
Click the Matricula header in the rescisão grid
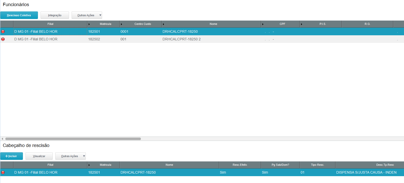pos(104,165)
